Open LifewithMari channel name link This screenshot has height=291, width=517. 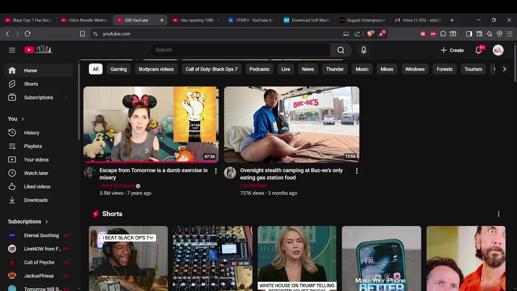point(253,186)
